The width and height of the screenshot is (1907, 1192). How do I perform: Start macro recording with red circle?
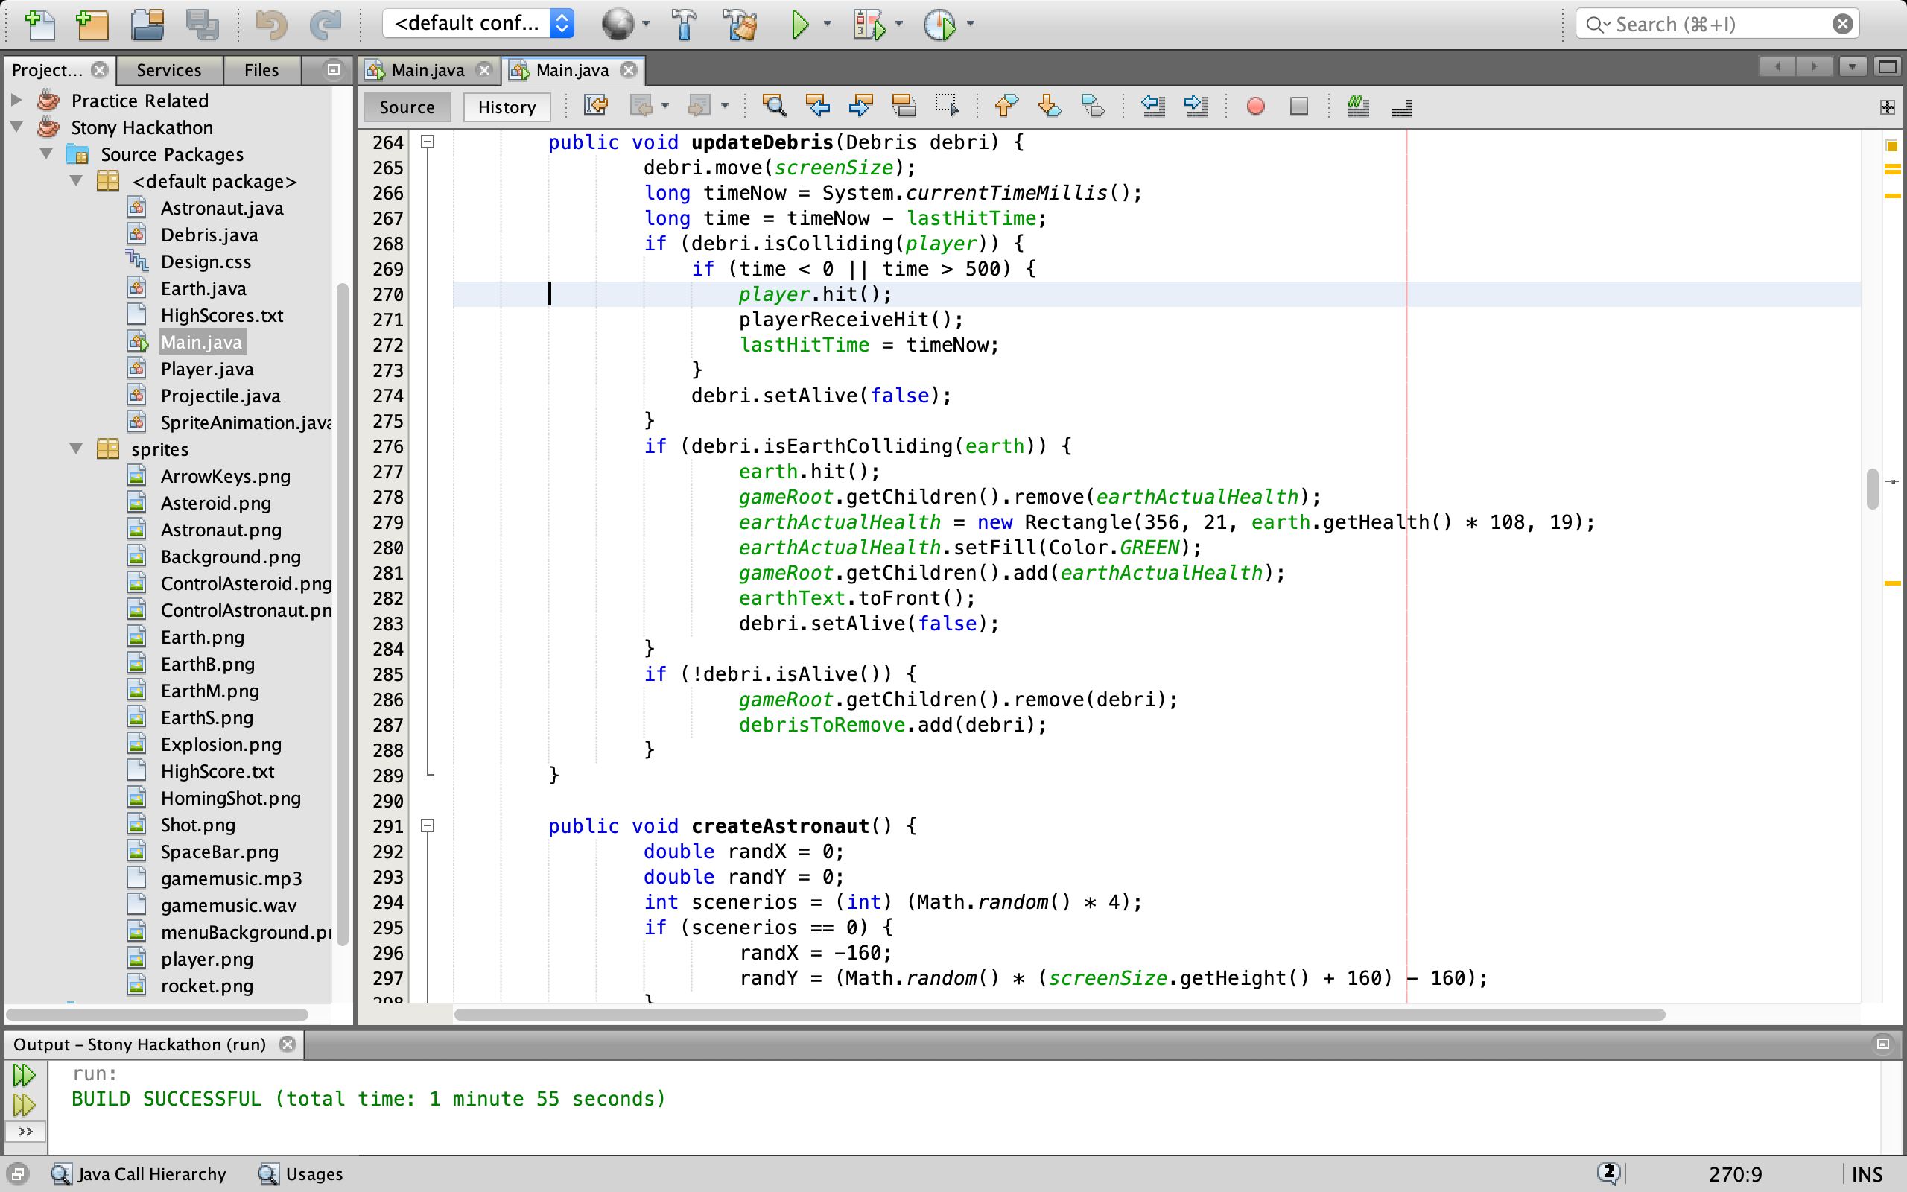tap(1255, 107)
